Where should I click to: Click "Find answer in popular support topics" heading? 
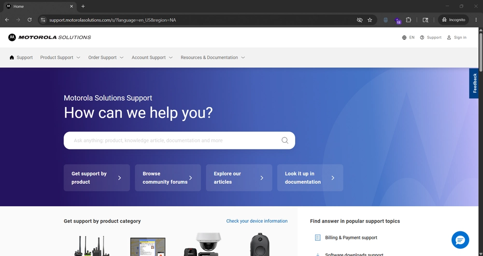(355, 221)
